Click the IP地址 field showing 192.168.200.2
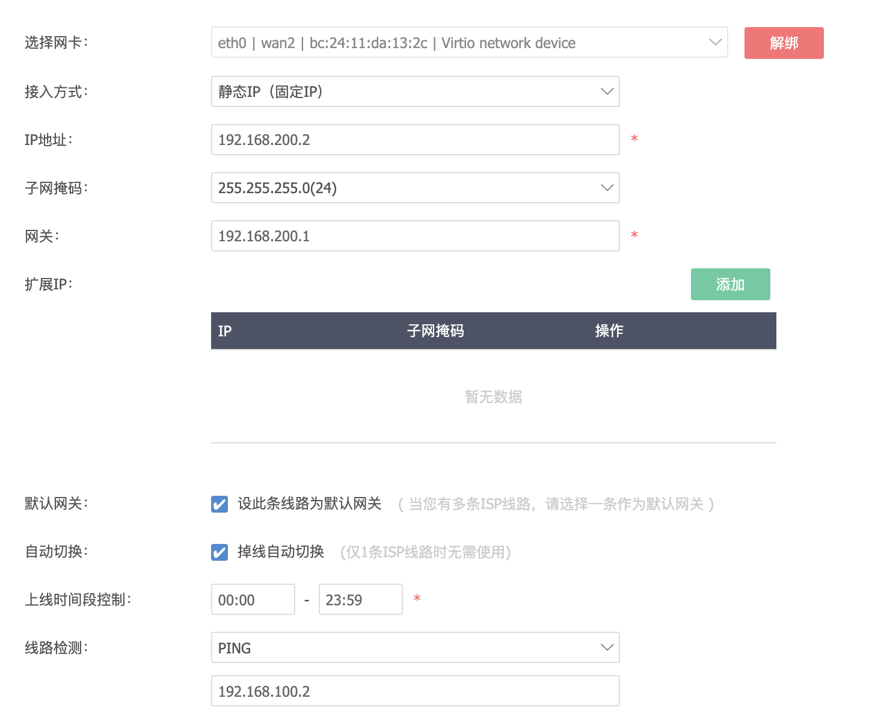The width and height of the screenshot is (872, 716). click(x=415, y=140)
